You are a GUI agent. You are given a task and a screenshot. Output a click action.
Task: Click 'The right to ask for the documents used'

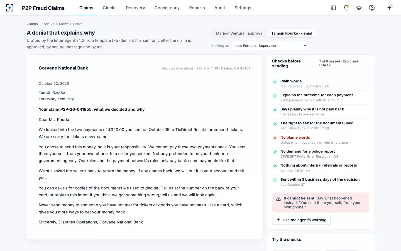(x=317, y=123)
